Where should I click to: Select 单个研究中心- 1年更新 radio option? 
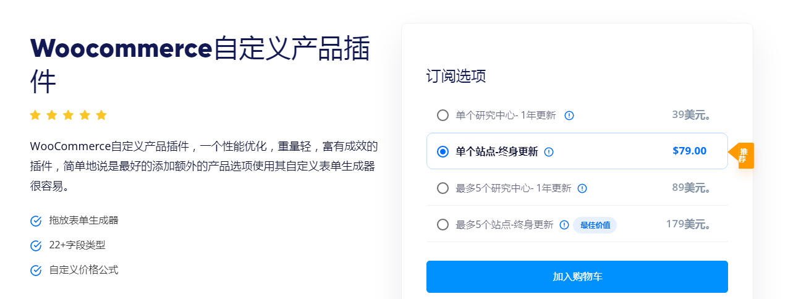[443, 115]
